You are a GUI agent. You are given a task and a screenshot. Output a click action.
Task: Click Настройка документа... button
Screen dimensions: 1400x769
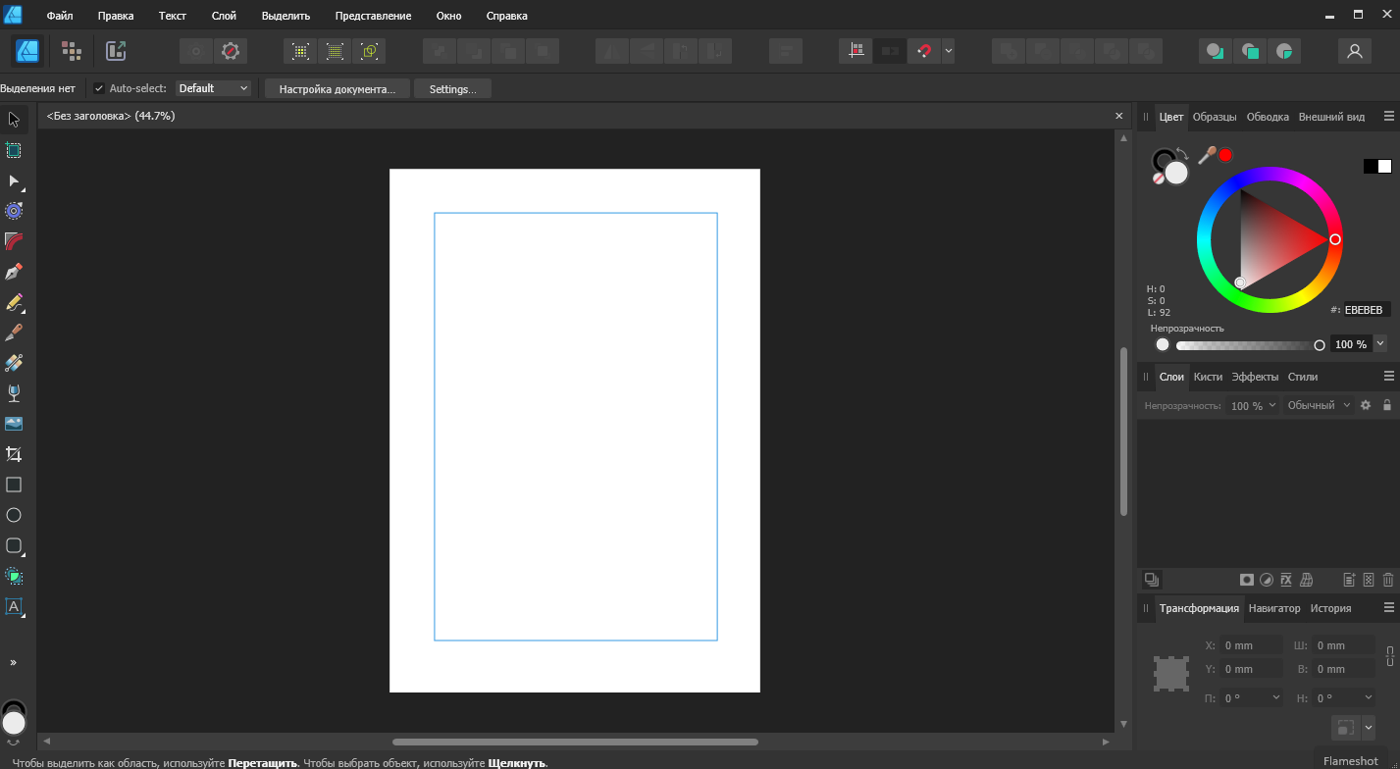[337, 88]
